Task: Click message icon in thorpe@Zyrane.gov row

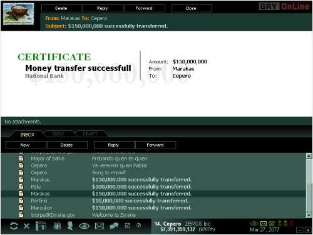Action: pos(21,214)
